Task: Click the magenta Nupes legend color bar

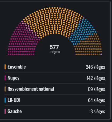Action: coord(5,78)
